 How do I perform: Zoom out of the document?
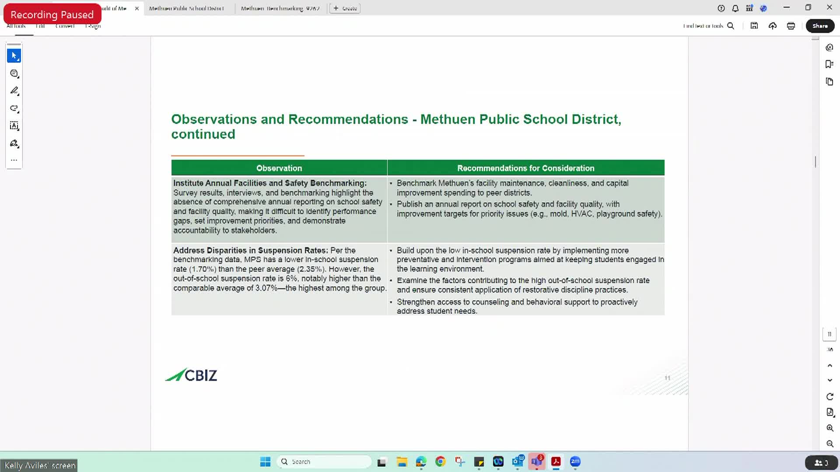830,444
